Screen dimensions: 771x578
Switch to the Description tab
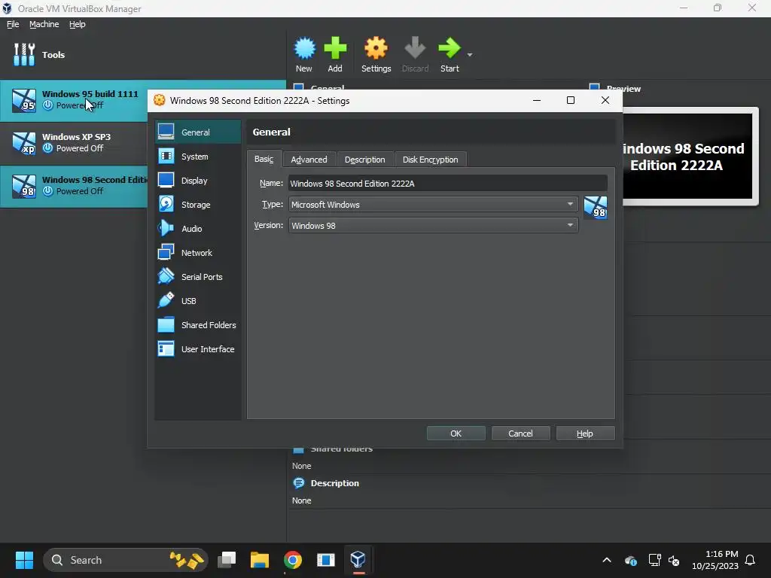pos(365,160)
